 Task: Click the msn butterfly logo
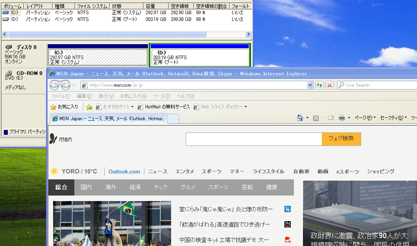(x=61, y=139)
